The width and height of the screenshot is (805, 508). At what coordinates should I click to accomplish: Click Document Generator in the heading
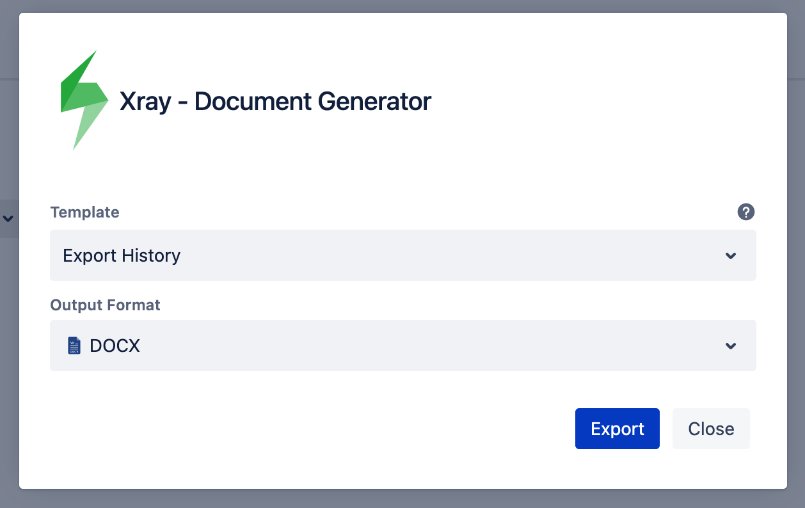(313, 102)
